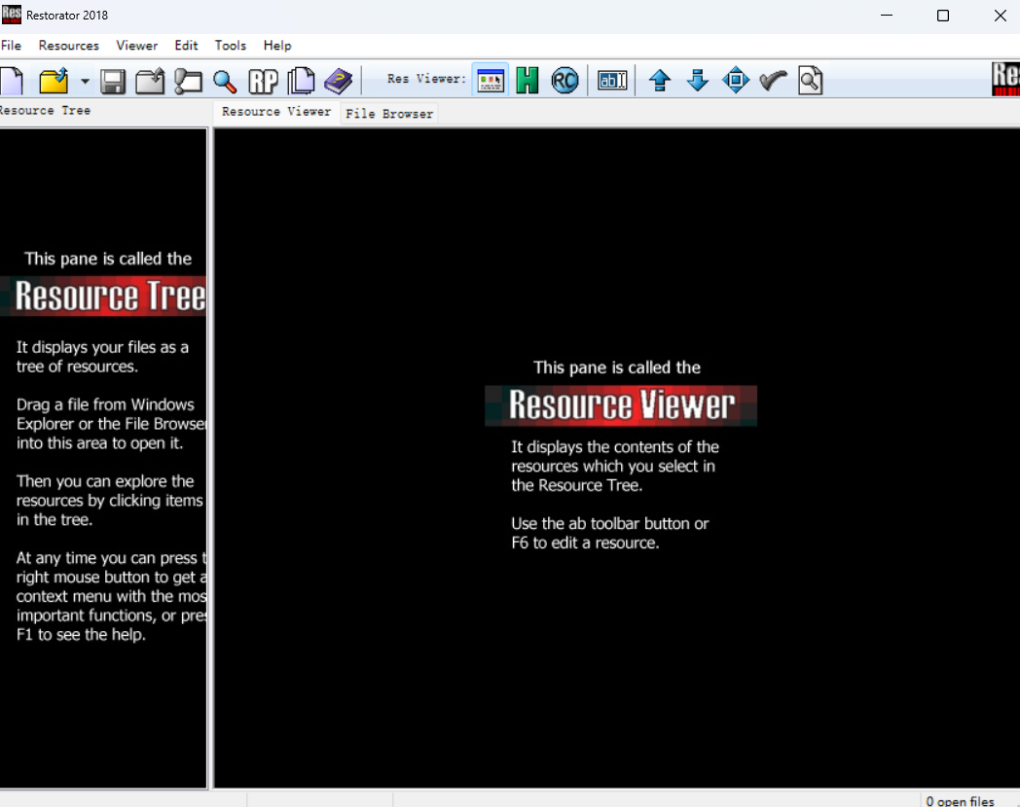Click the Find magnifying glass icon
Image resolution: width=1020 pixels, height=807 pixels.
[x=225, y=82]
